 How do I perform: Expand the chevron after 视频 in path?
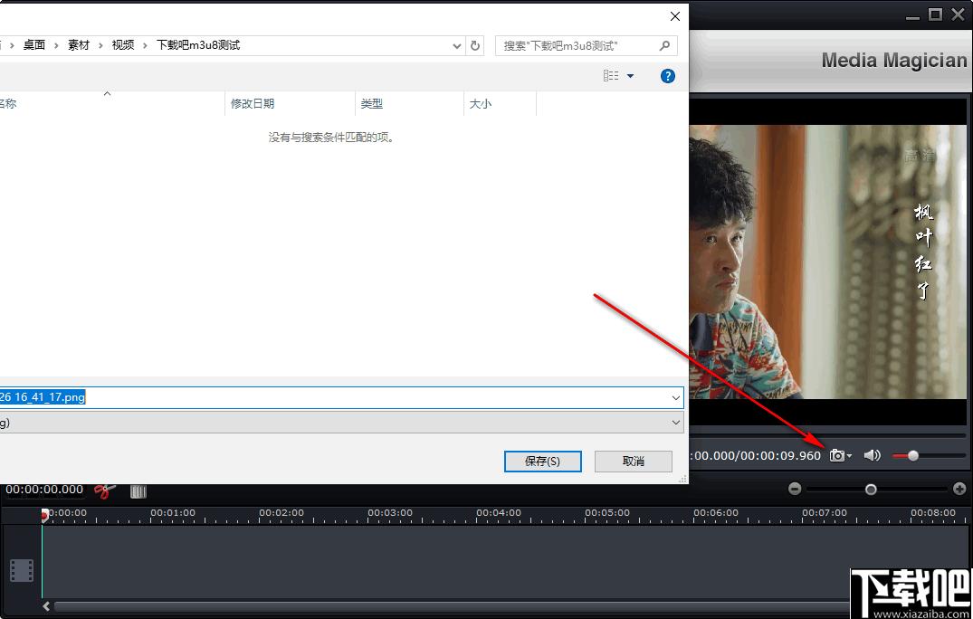pos(145,45)
